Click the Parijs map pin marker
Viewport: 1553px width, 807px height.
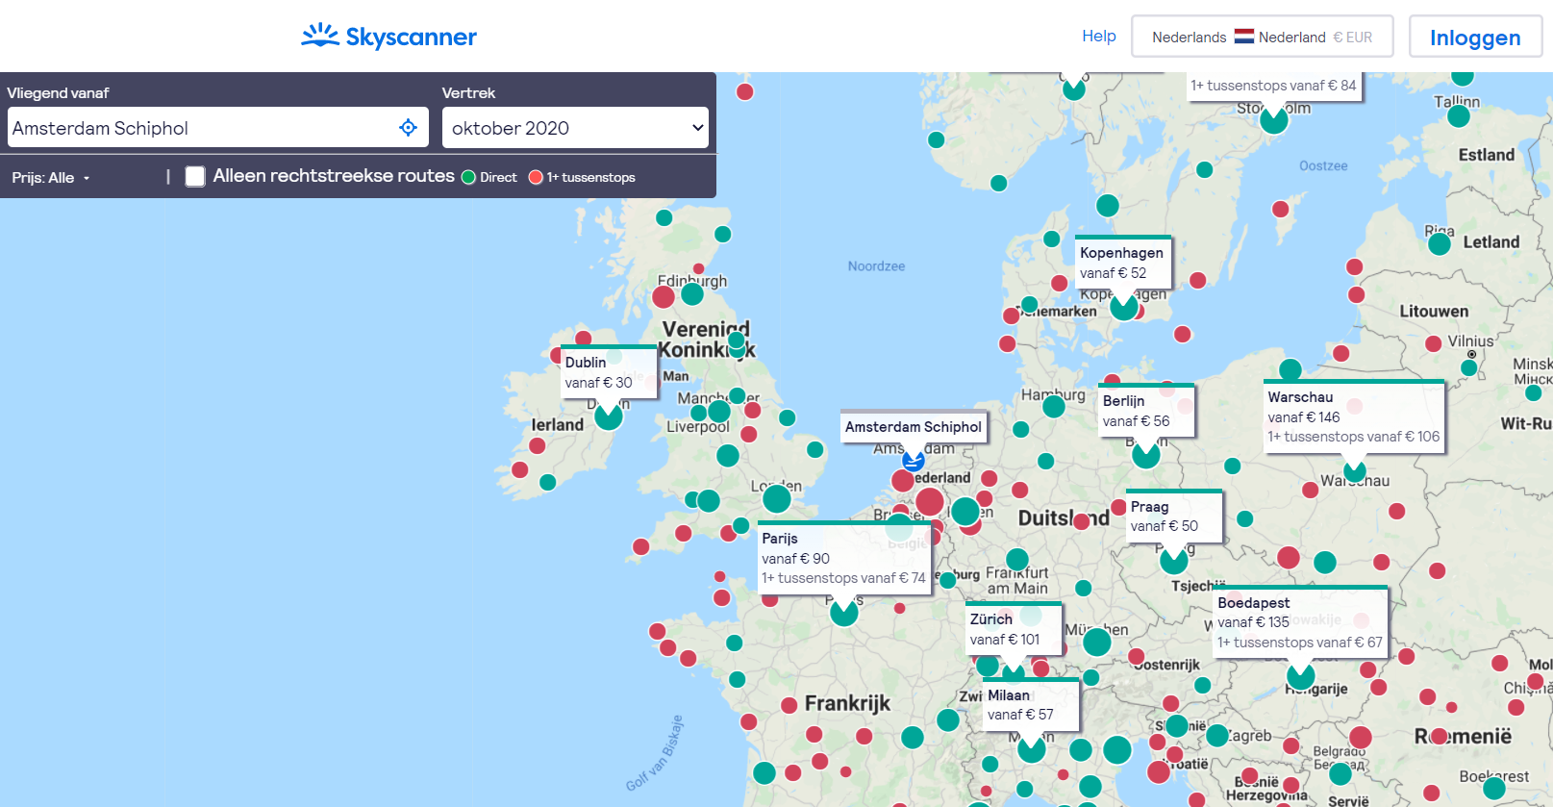pyautogui.click(x=843, y=612)
